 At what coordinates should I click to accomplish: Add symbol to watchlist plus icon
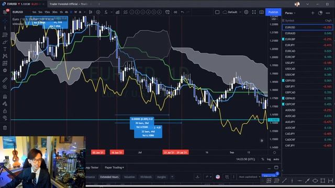312,13
